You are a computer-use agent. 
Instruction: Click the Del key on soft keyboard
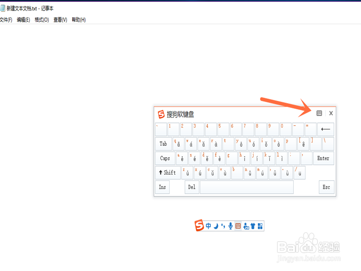click(x=192, y=187)
